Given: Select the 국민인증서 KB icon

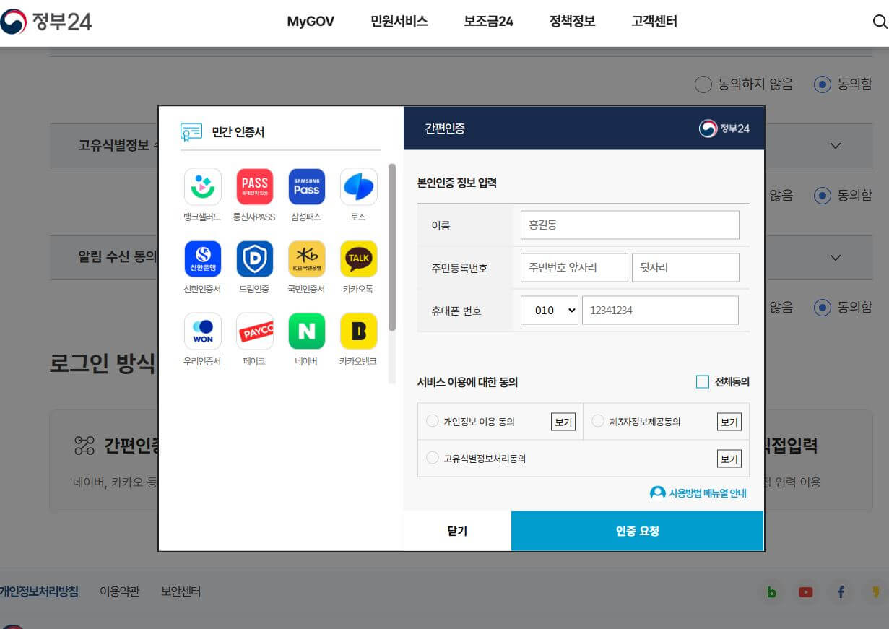Looking at the screenshot, I should click(307, 259).
